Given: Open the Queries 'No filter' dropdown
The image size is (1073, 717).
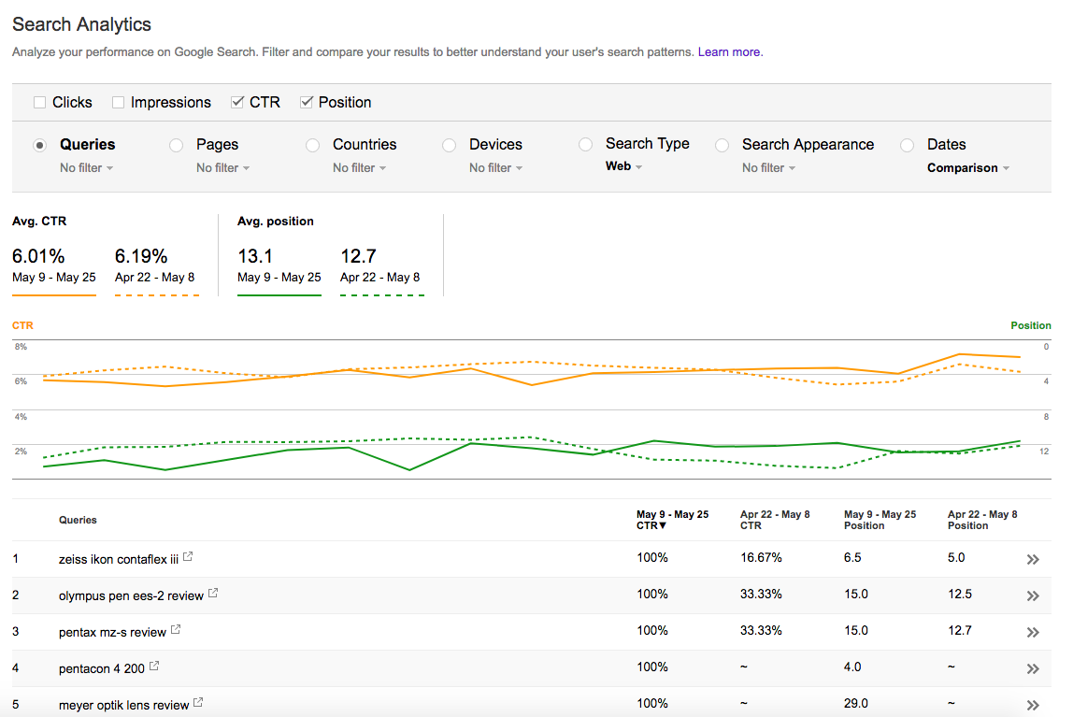Looking at the screenshot, I should tap(86, 167).
